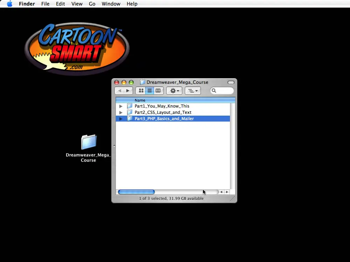Open the Action gear menu
This screenshot has width=350, height=262.
point(174,91)
